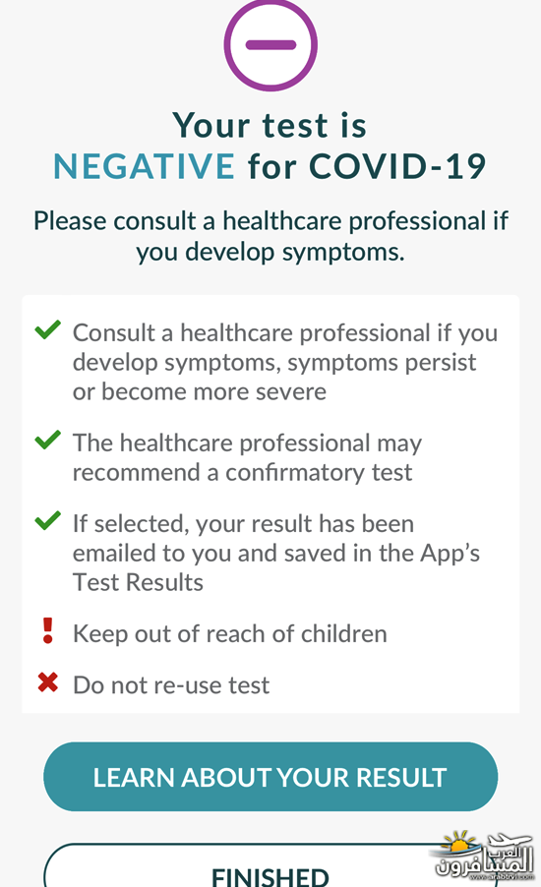Click 'for COVID-19' heading text

[367, 166]
